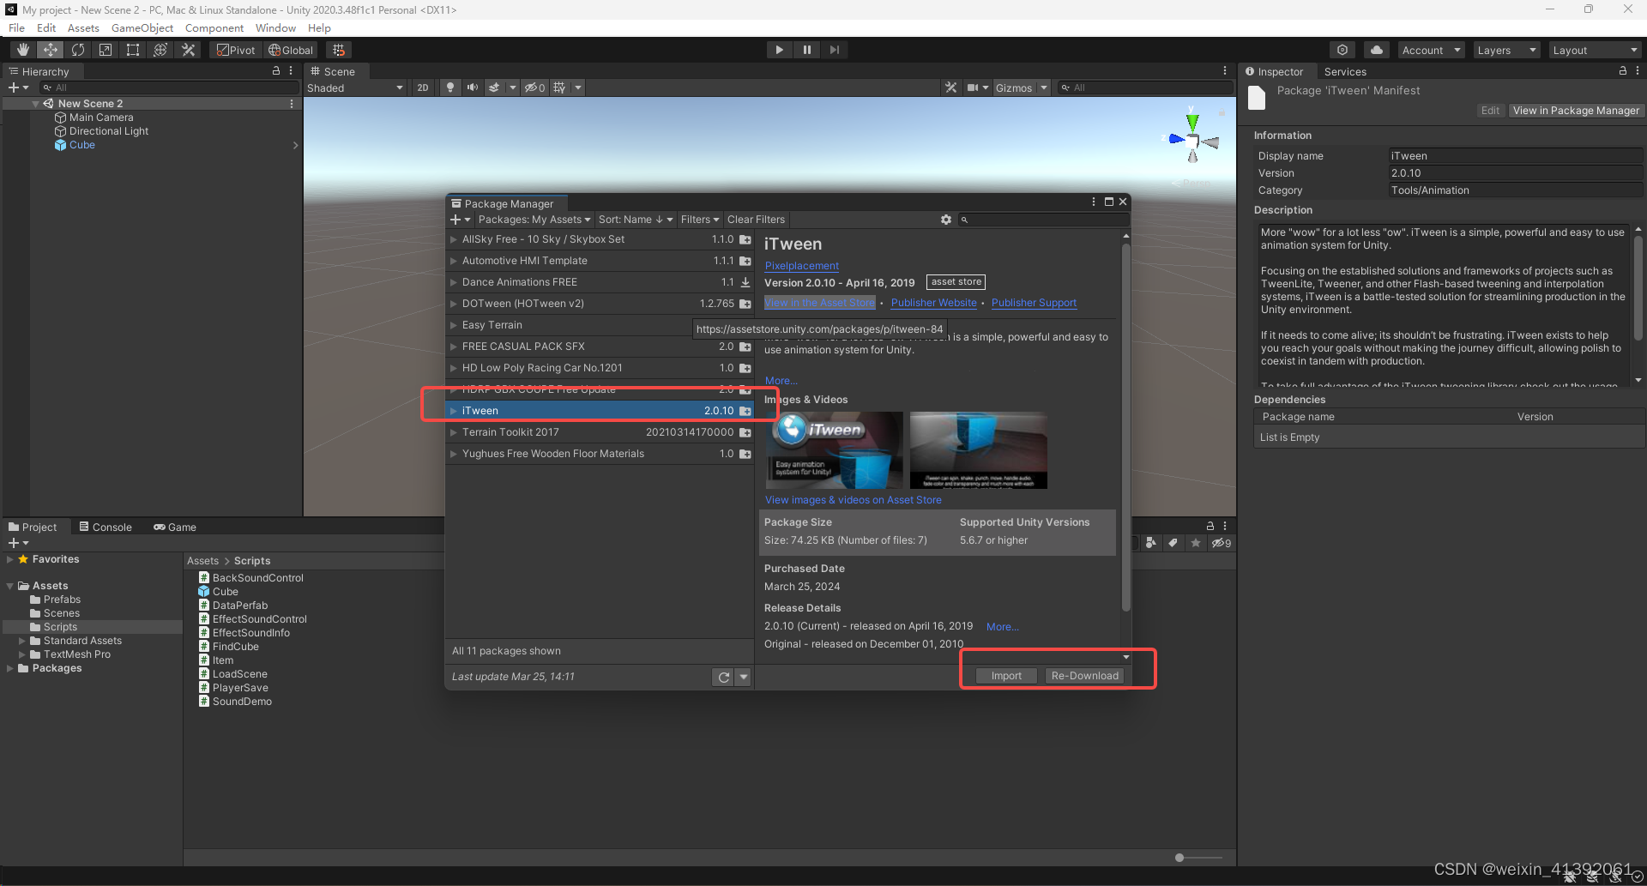This screenshot has height=886, width=1647.
Task: Switch to the Console tab
Action: point(106,527)
